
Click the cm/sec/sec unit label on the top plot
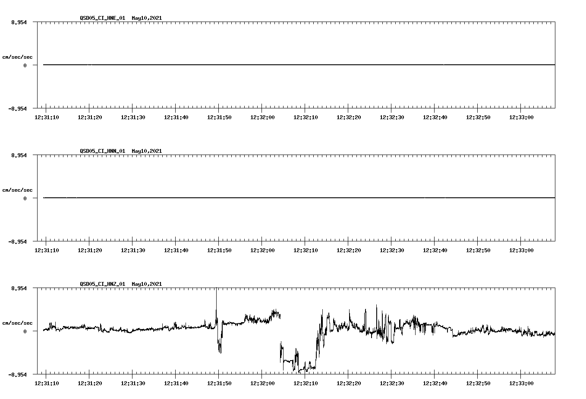(x=18, y=56)
